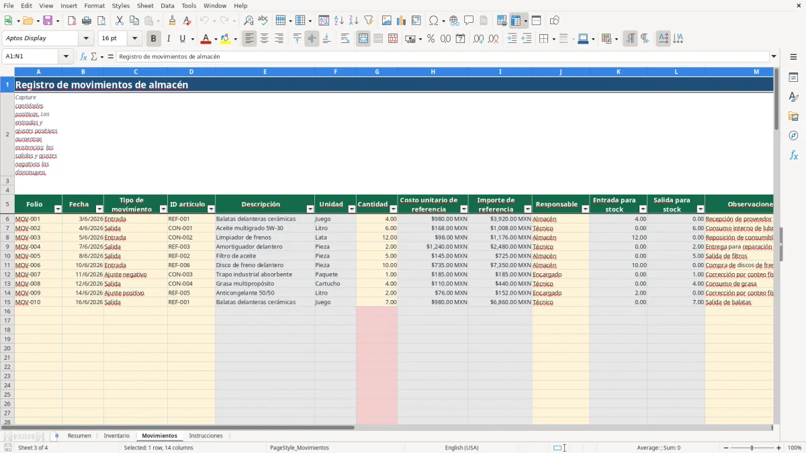Open the font size dropdown
The height and width of the screenshot is (453, 806).
[134, 38]
